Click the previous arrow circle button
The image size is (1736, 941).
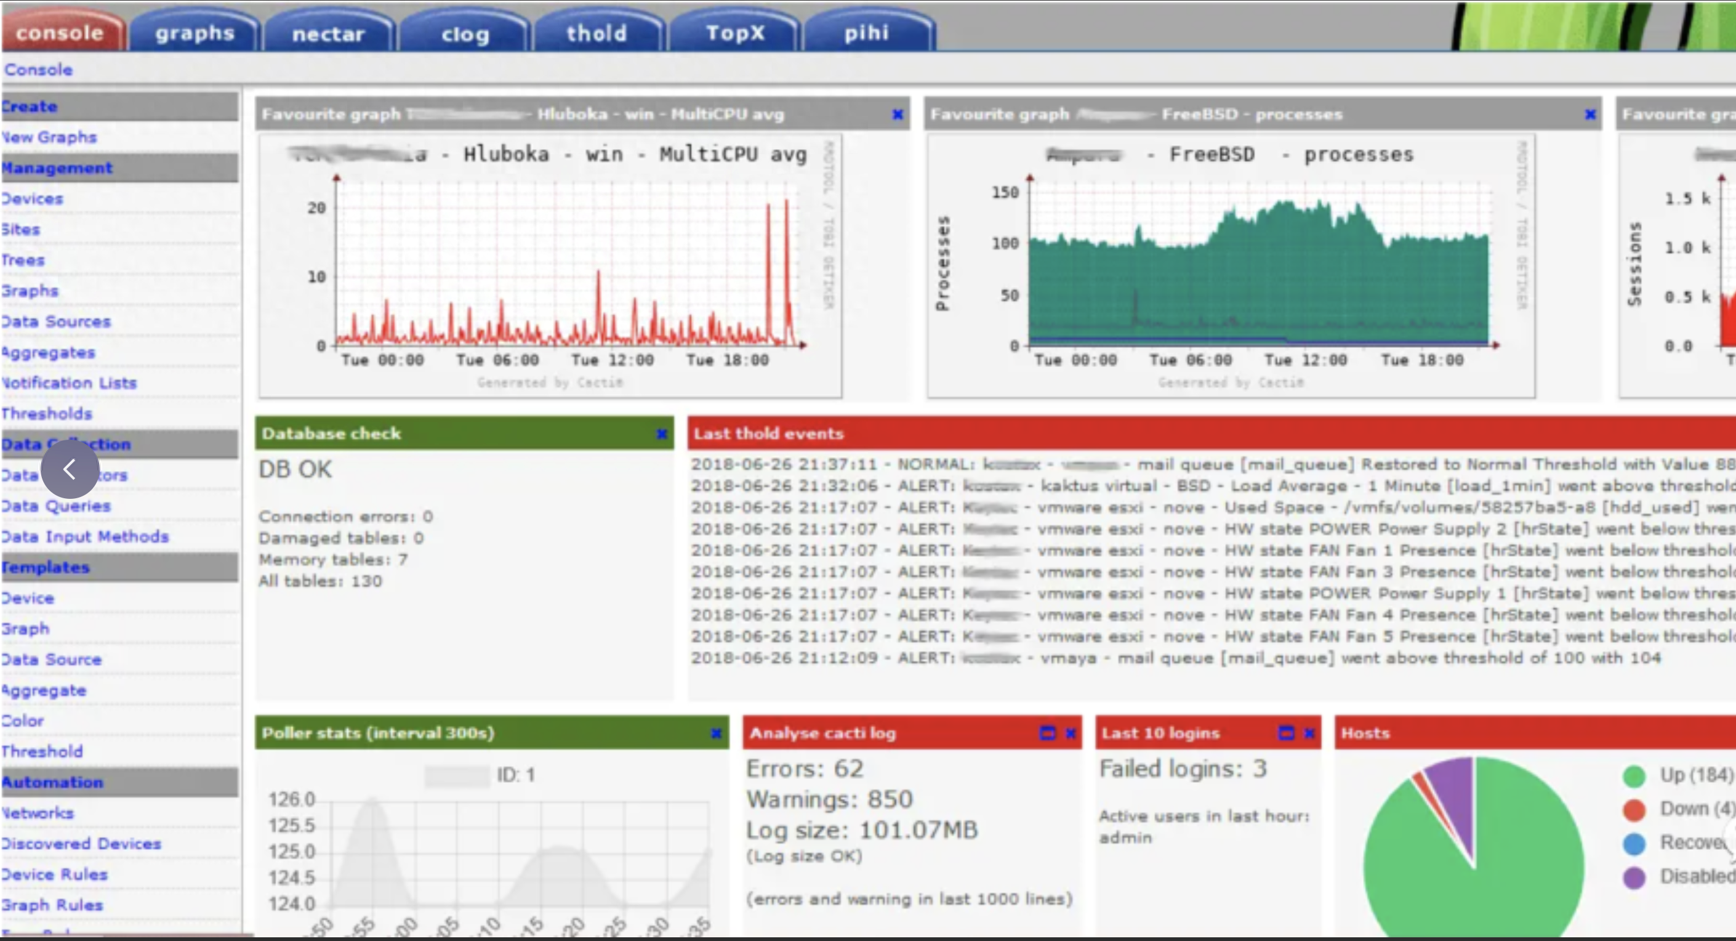tap(70, 469)
